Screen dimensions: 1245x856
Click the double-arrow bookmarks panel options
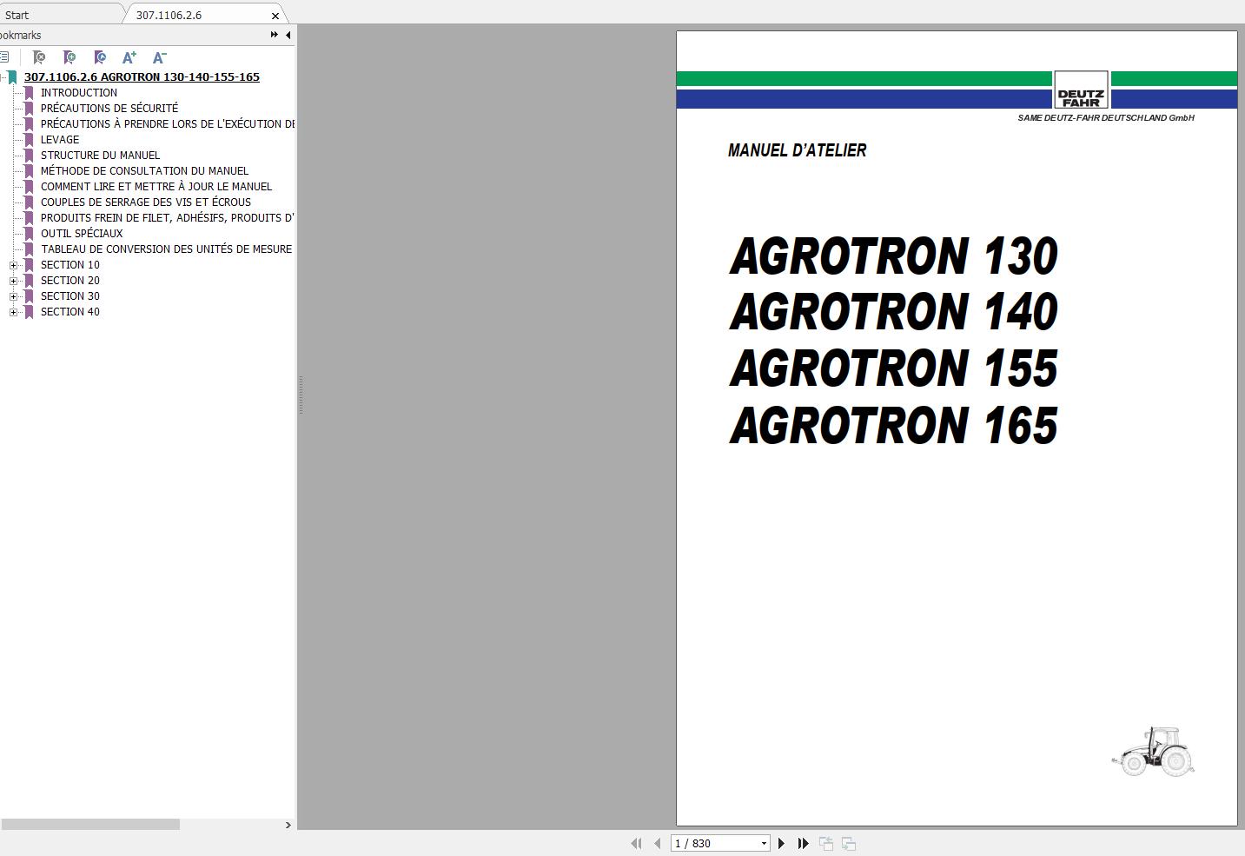[274, 35]
